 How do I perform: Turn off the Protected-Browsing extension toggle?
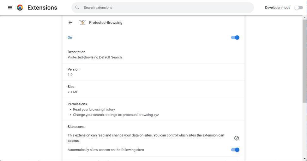[x=235, y=37]
